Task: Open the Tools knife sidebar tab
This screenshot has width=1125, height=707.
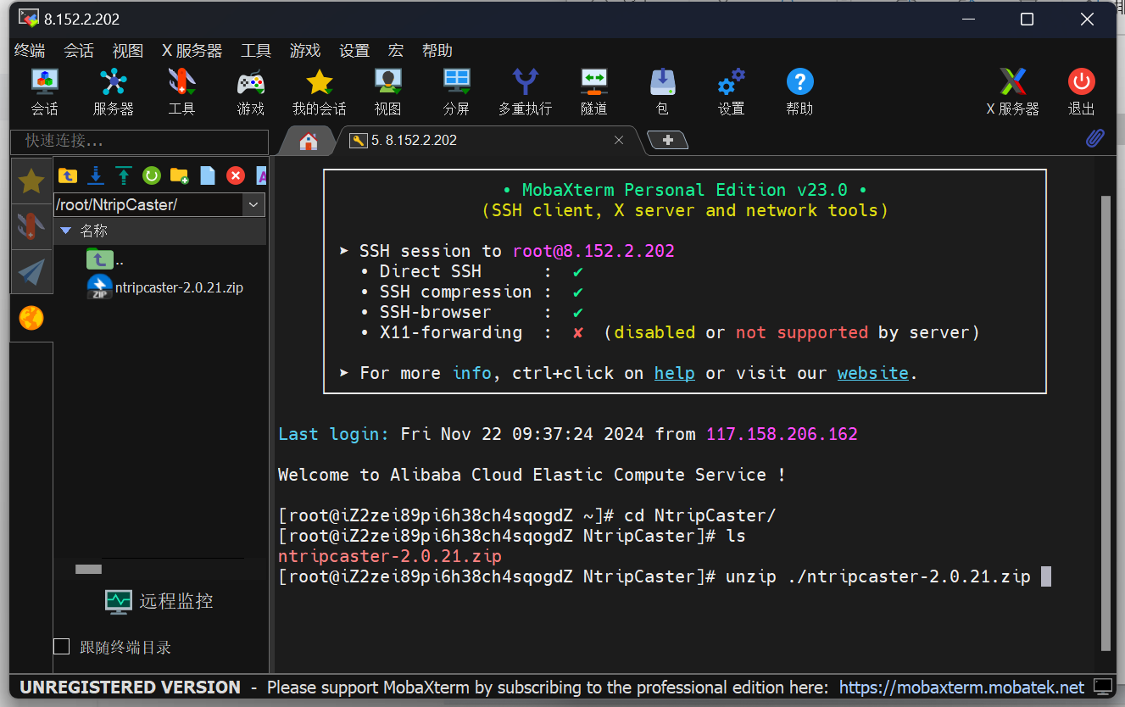Action: click(x=31, y=226)
